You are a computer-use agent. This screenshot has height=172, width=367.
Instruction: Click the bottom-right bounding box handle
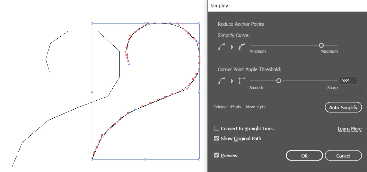pos(199,159)
